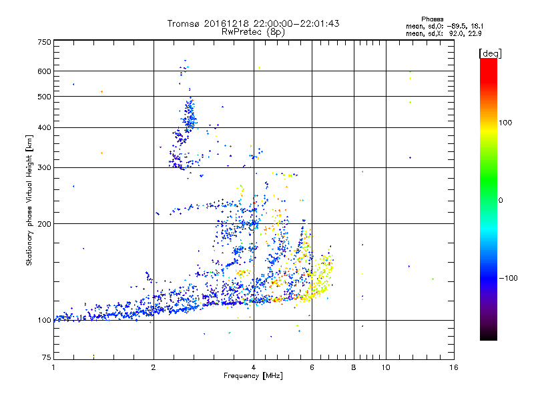Image resolution: width=534 pixels, height=400 pixels.
Task: Click x-axis tick label "10"
Action: point(386,367)
